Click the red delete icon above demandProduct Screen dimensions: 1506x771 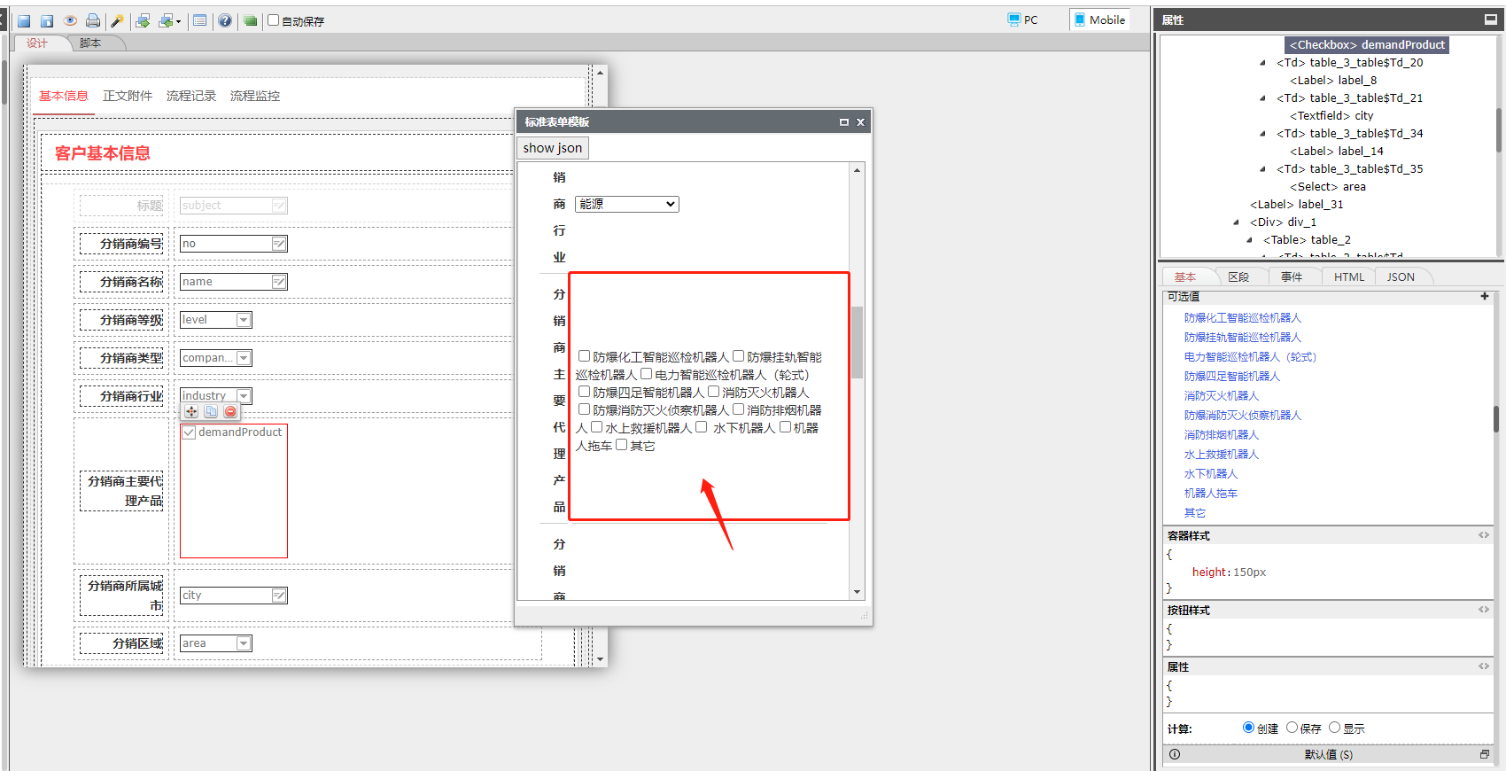[x=230, y=411]
